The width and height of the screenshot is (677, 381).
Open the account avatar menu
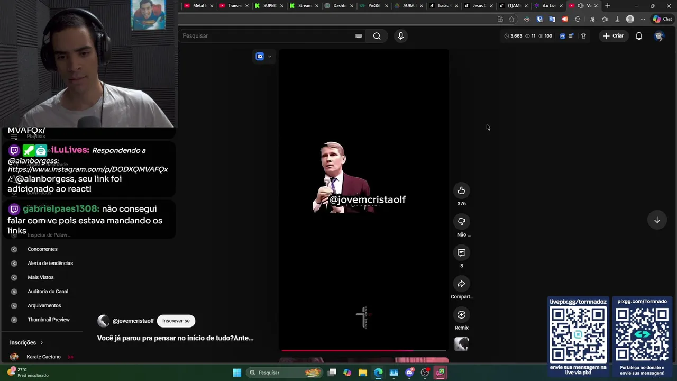coord(658,36)
